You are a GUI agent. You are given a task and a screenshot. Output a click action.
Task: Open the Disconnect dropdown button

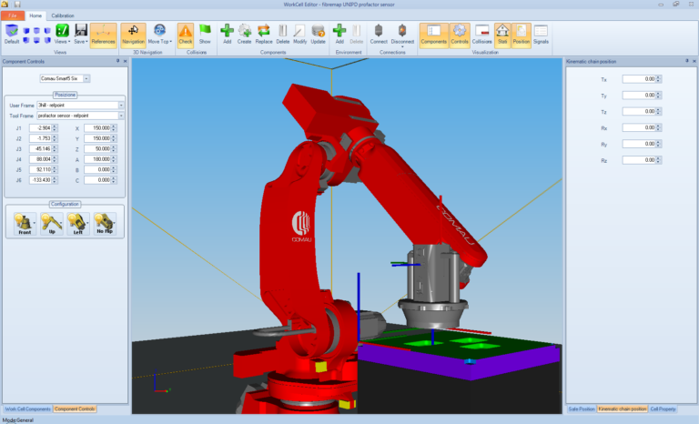402,35
